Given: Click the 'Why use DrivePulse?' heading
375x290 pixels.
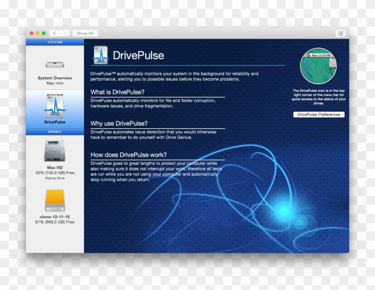Looking at the screenshot, I should point(119,123).
